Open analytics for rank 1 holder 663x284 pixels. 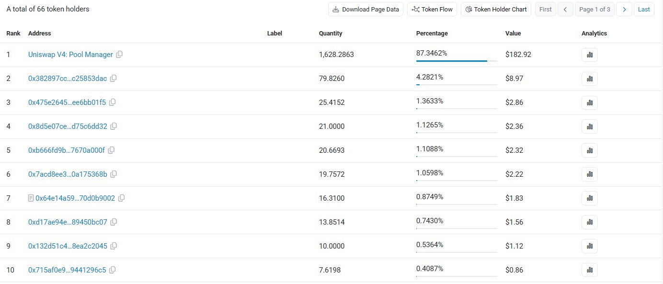(590, 55)
